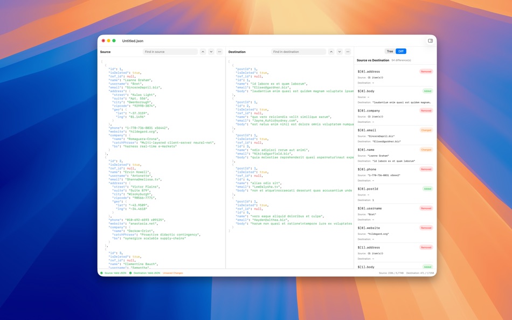Viewport: 512px width, 320px height.
Task: Click the Removed badge on $[0].company
Action: pos(426,110)
